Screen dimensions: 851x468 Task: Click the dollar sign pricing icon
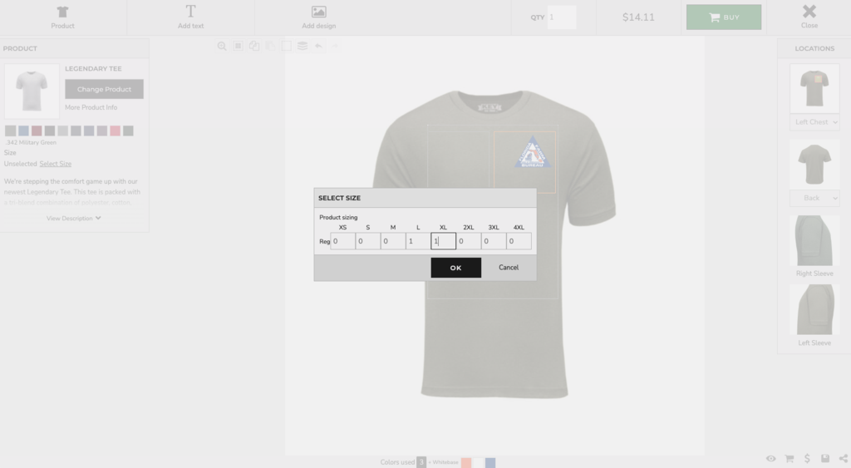(x=807, y=459)
